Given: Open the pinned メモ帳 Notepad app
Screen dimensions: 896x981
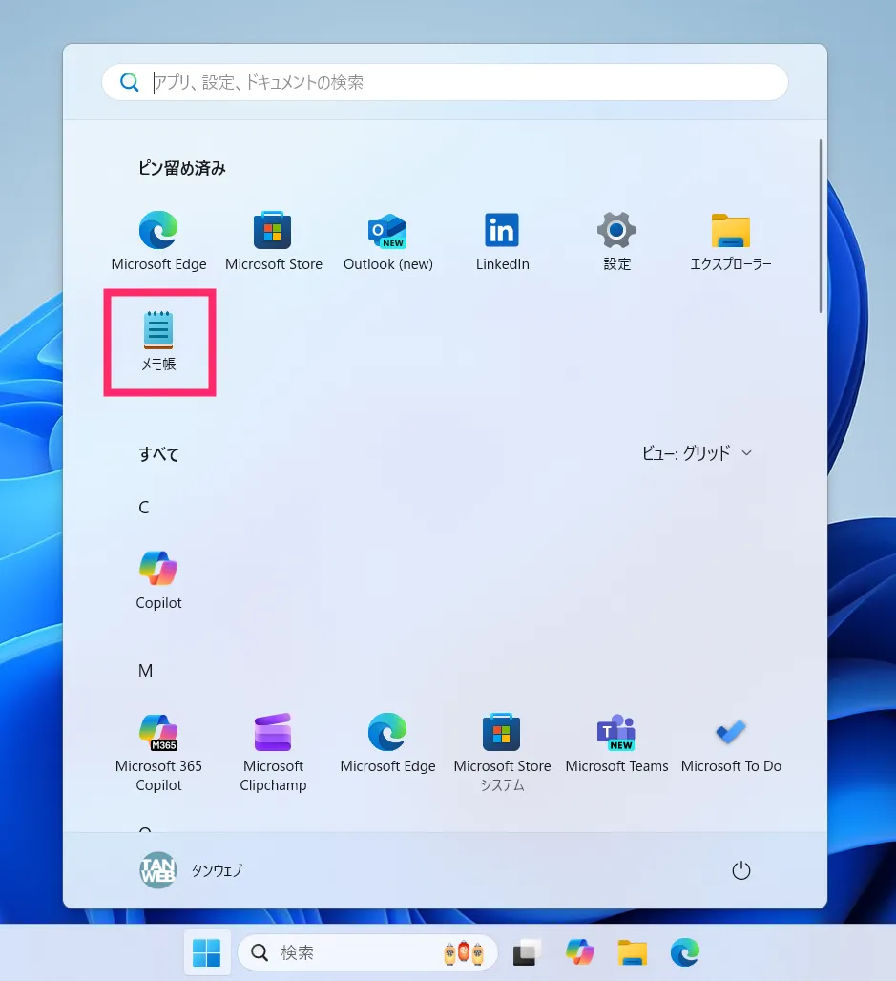Looking at the screenshot, I should (159, 342).
